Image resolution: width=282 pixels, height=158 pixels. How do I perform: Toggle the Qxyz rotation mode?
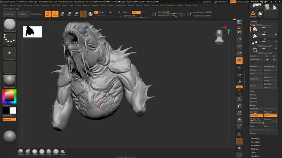(x=239, y=87)
